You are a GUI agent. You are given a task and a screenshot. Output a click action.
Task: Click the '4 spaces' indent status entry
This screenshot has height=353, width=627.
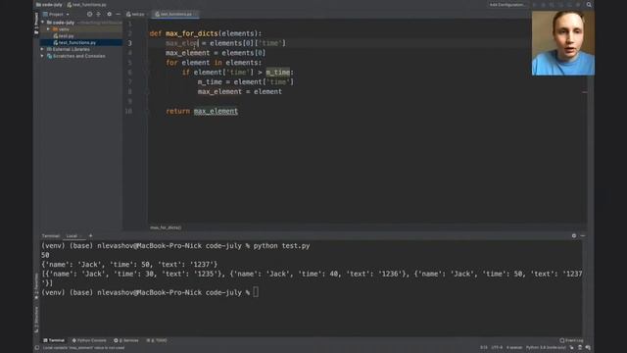coord(514,347)
